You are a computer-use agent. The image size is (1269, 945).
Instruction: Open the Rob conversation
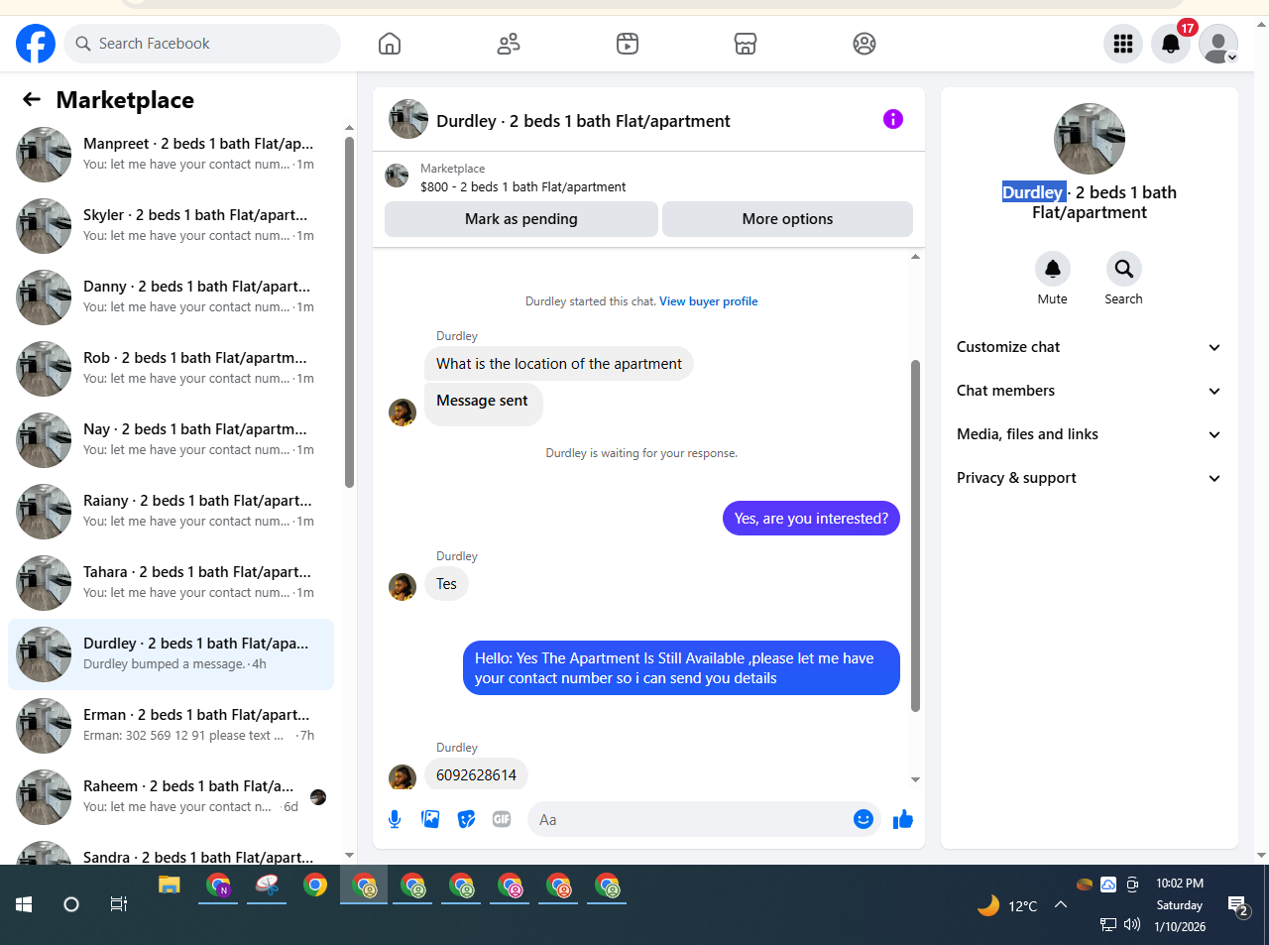tap(171, 369)
